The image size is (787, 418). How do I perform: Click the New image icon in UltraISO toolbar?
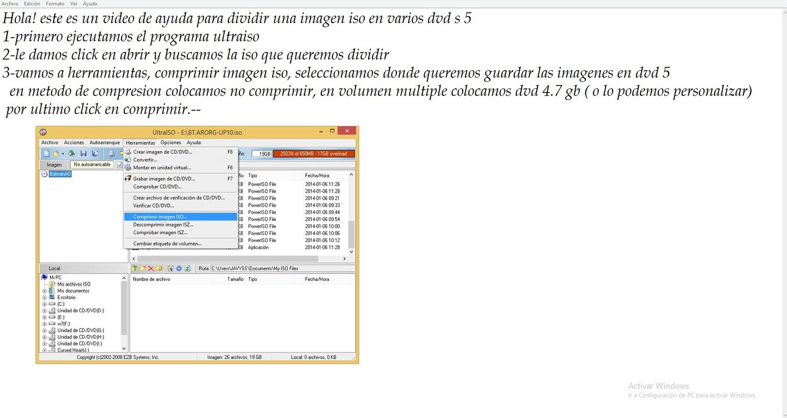(x=46, y=154)
